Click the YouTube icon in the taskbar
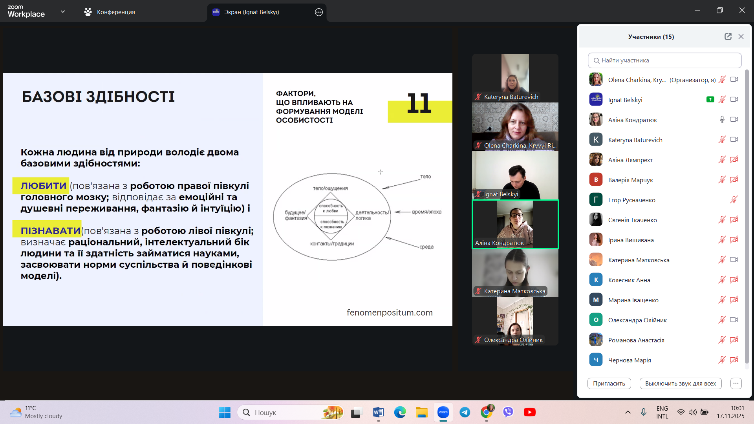Viewport: 754px width, 424px height. tap(529, 412)
